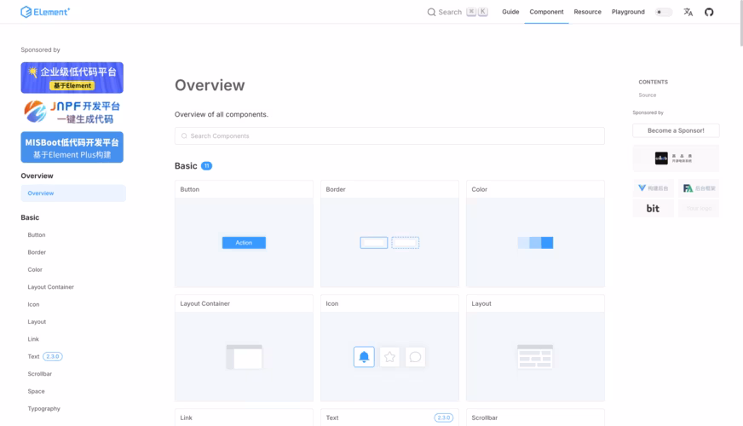This screenshot has height=426, width=743.
Task: Click the Basic count badge 11
Action: (x=206, y=166)
